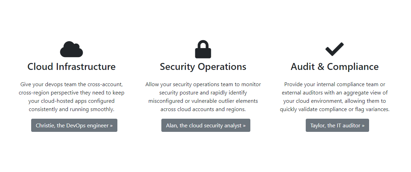
Task: Click the » arrow on Taylor's button
Action: click(x=363, y=126)
